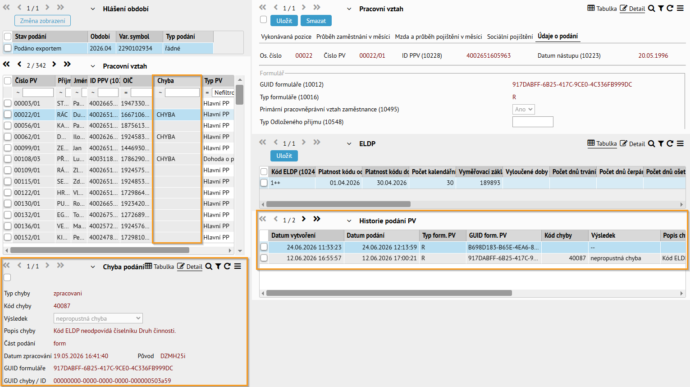Click the search icon in the Chyba podání panel
690x387 pixels.
(x=209, y=267)
